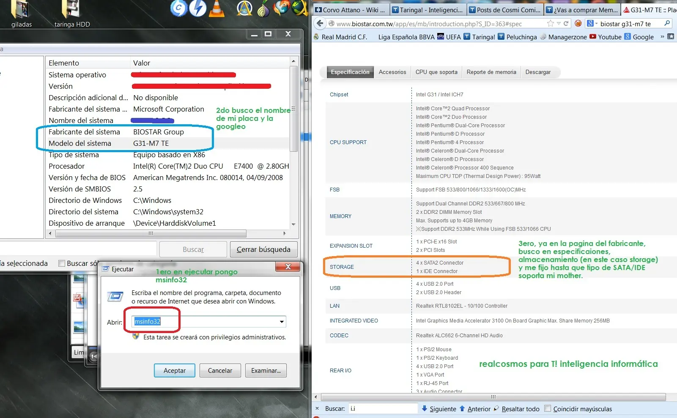This screenshot has width=677, height=418.
Task: Click the System Information list scroll down arrow
Action: click(x=293, y=224)
